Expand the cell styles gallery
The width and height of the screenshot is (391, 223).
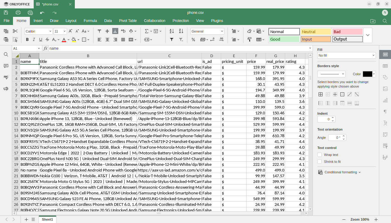(368, 35)
